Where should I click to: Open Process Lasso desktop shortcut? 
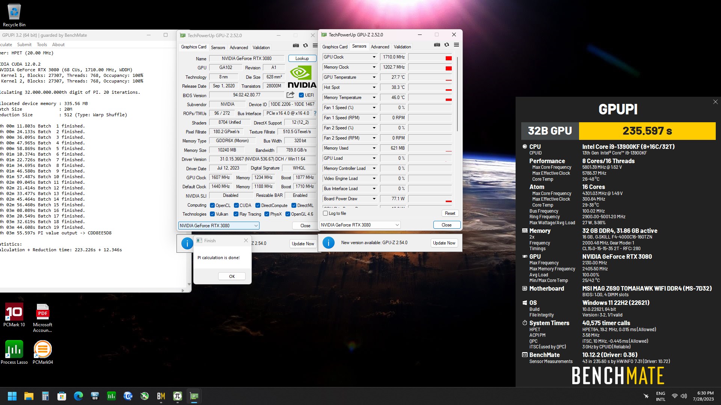coord(14,352)
